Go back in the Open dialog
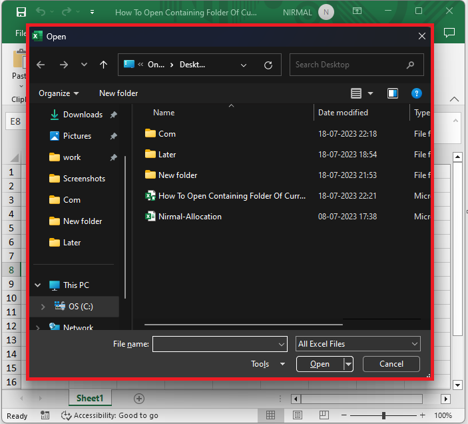This screenshot has height=424, width=468. coord(41,65)
